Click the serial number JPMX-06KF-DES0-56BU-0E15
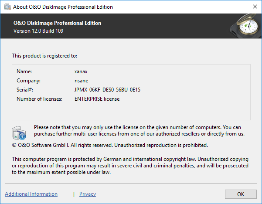This screenshot has width=262, height=204. coord(107,90)
